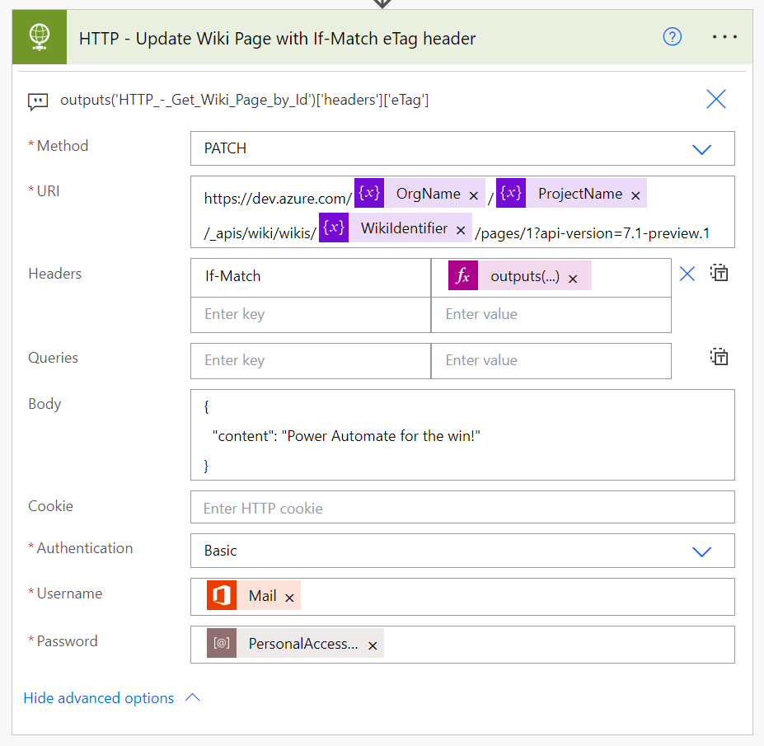Viewport: 764px width, 746px height.
Task: Click the switch-to-text-mode icon next to Headers
Action: 719,273
